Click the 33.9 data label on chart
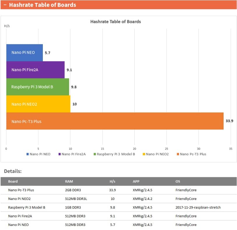 pyautogui.click(x=229, y=121)
